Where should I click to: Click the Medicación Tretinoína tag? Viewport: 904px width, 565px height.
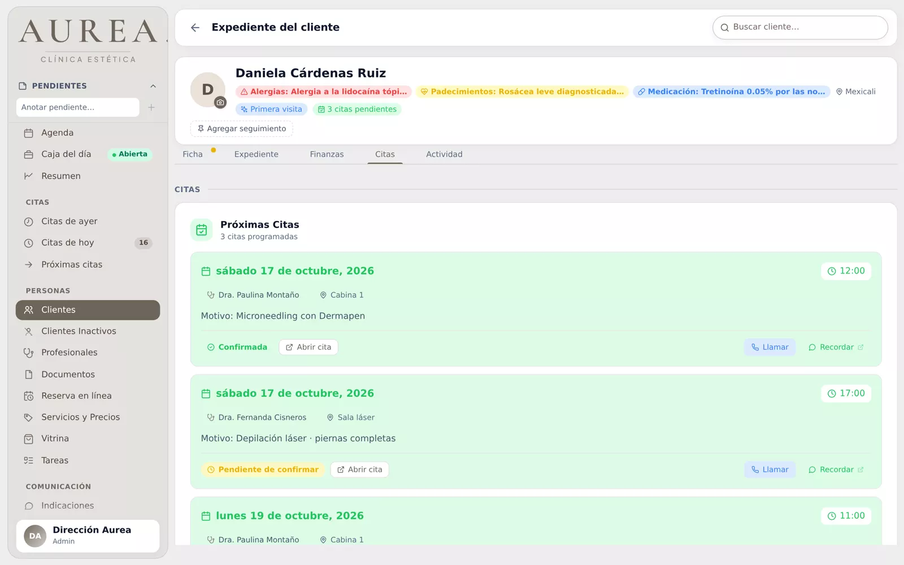(731, 92)
